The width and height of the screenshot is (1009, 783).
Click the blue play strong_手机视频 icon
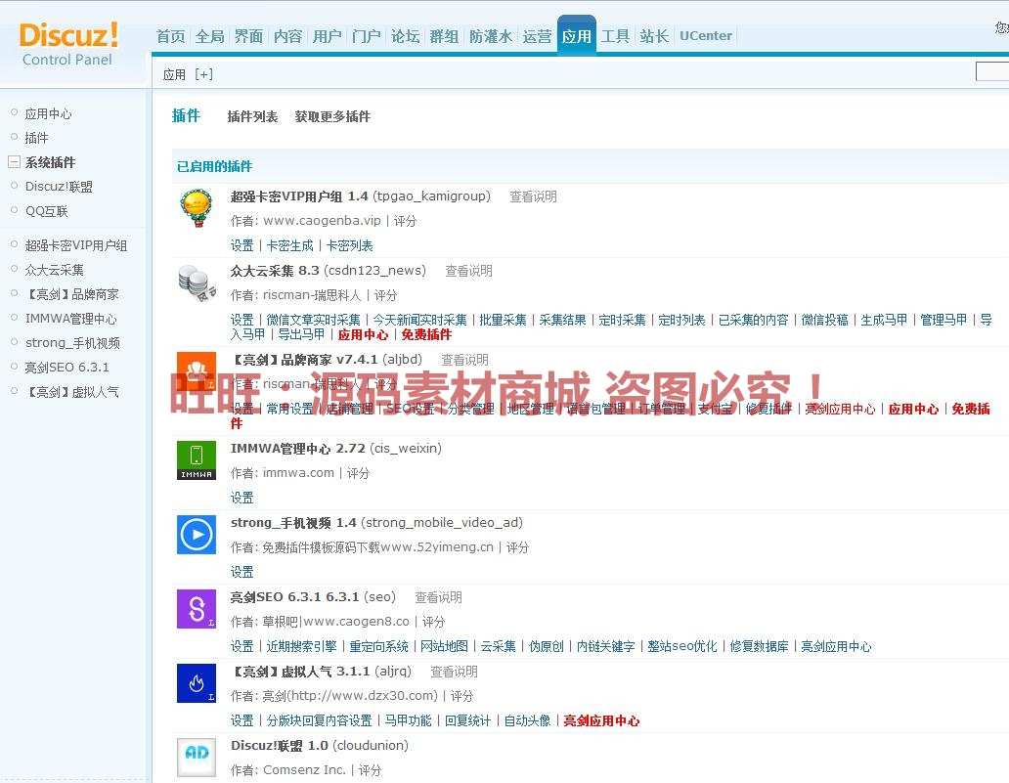(197, 535)
